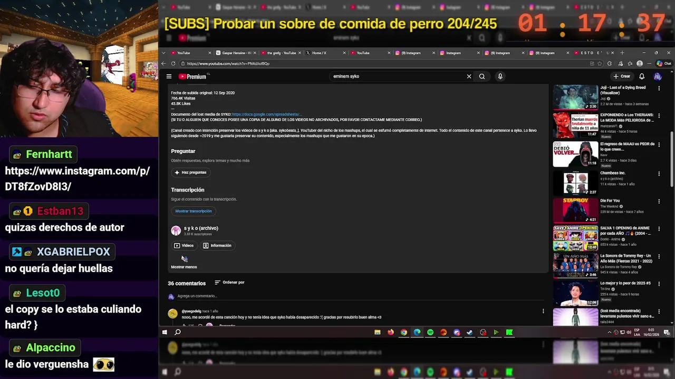Open File Explorer from the taskbar
Viewport: 675px width, 379px height.
(378, 332)
